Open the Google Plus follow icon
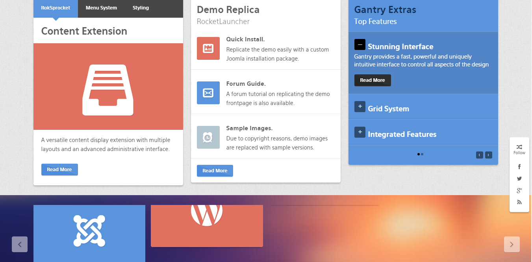 click(x=519, y=190)
